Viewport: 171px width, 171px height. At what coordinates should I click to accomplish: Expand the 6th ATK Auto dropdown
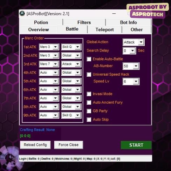click(x=49, y=90)
